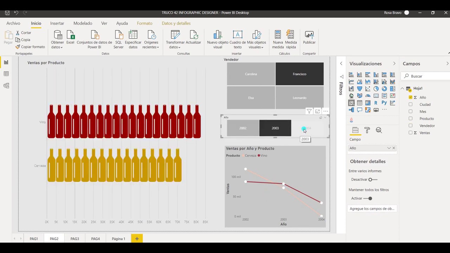Open the Report view in left sidebar

(6, 62)
